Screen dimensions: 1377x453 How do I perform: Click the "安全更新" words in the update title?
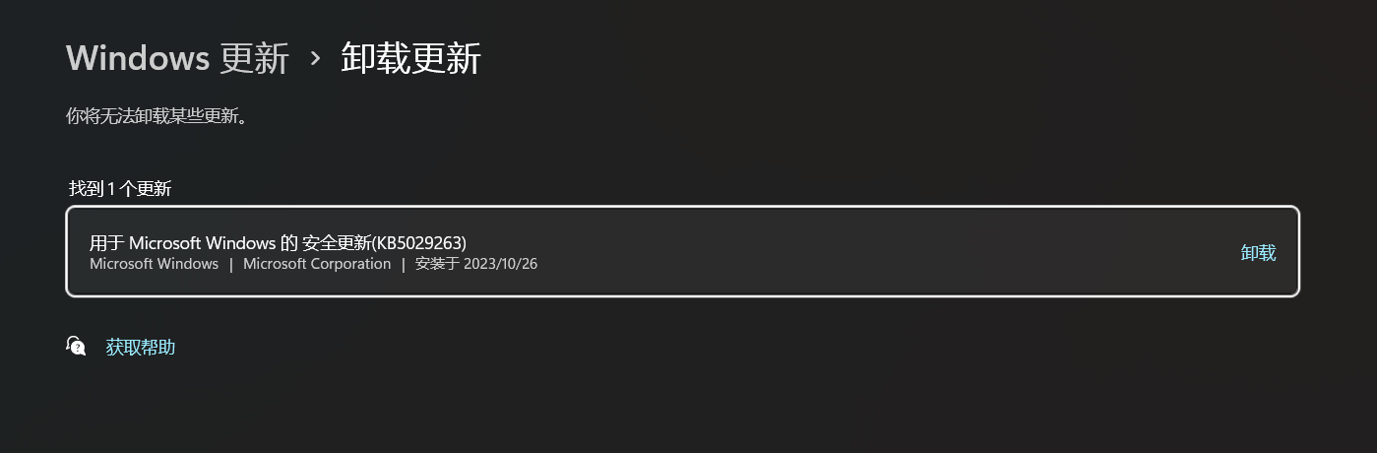336,242
